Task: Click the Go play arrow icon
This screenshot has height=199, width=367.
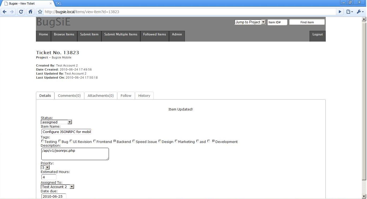Action: 340,12
